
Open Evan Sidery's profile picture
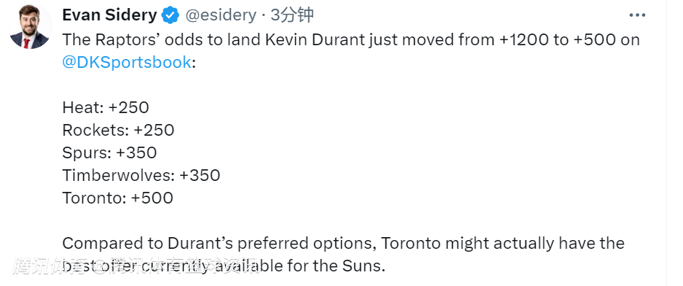(x=30, y=27)
